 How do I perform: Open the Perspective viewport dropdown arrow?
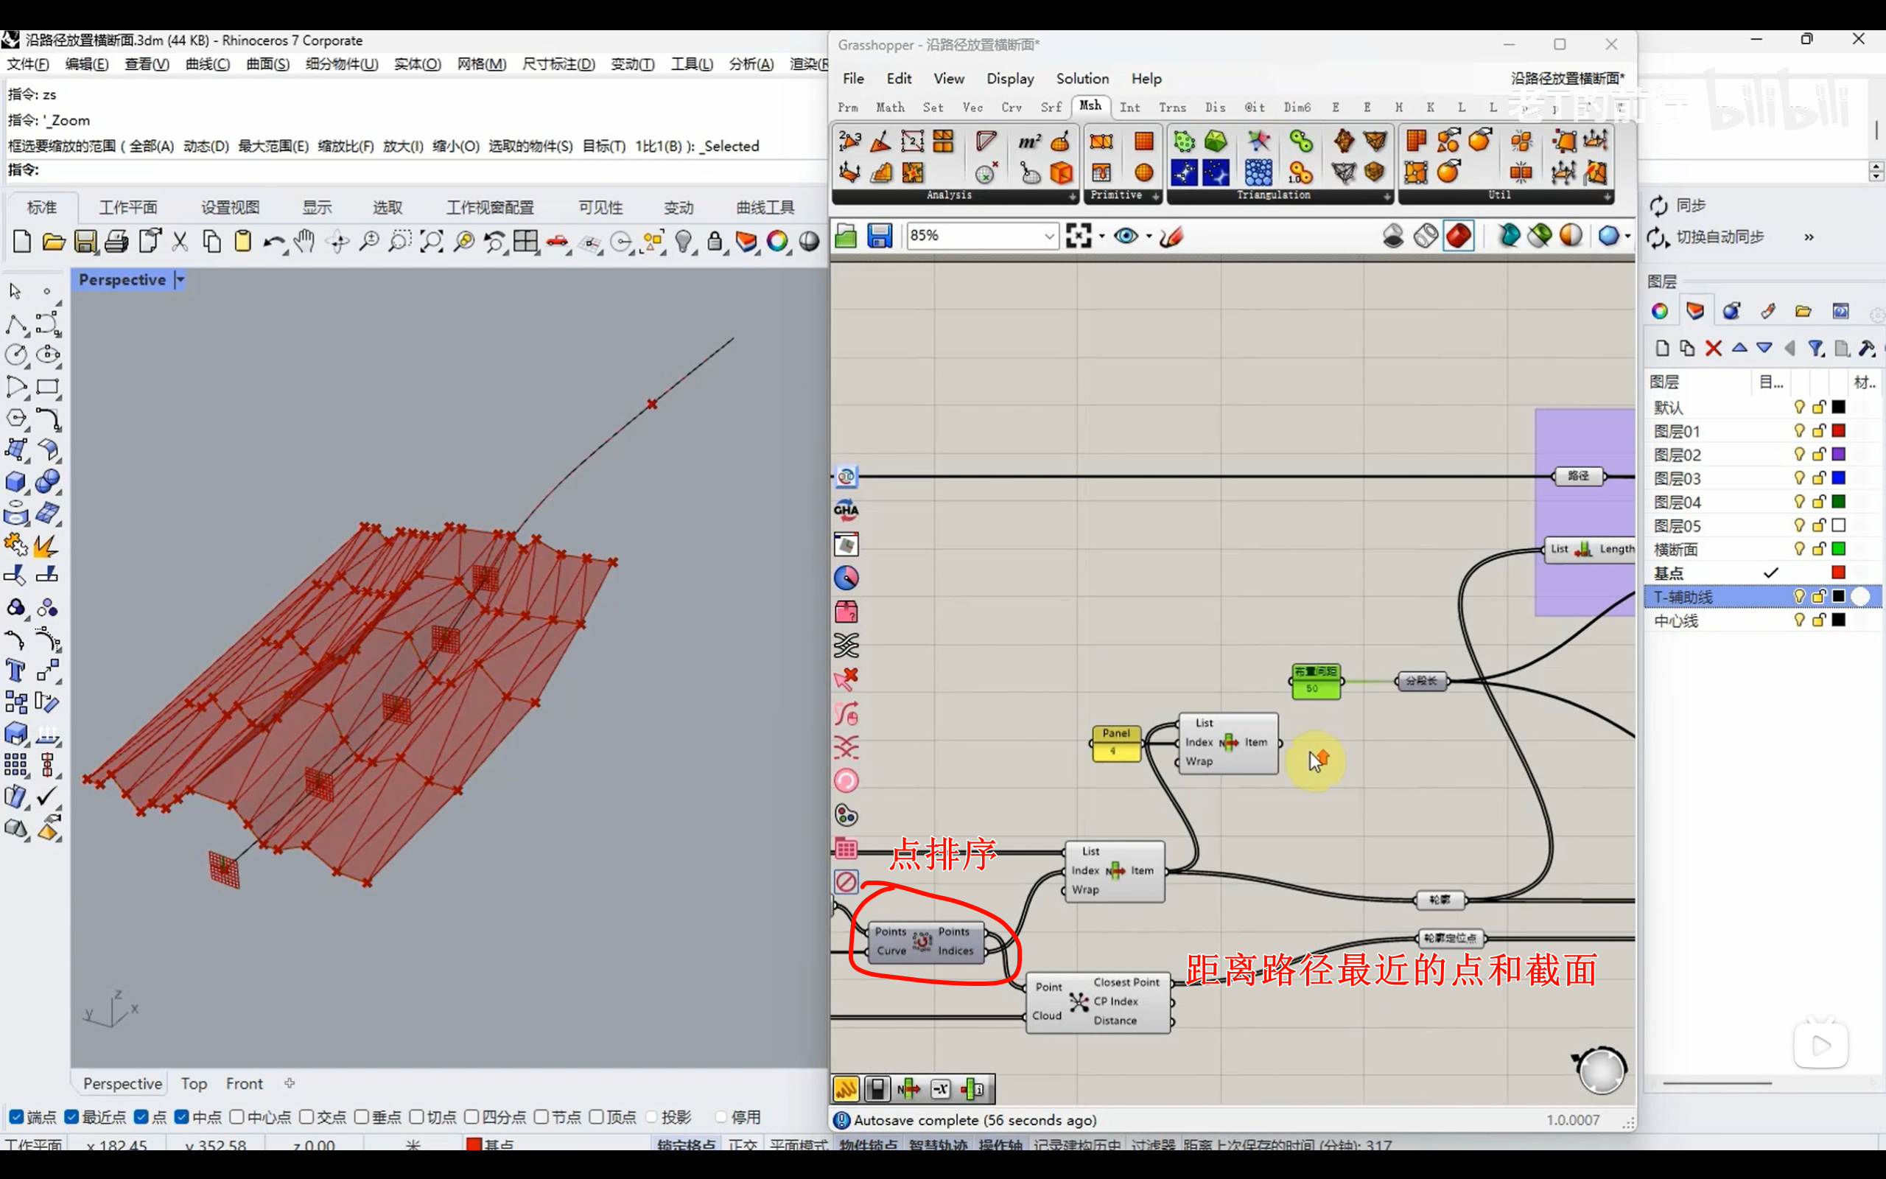180,280
